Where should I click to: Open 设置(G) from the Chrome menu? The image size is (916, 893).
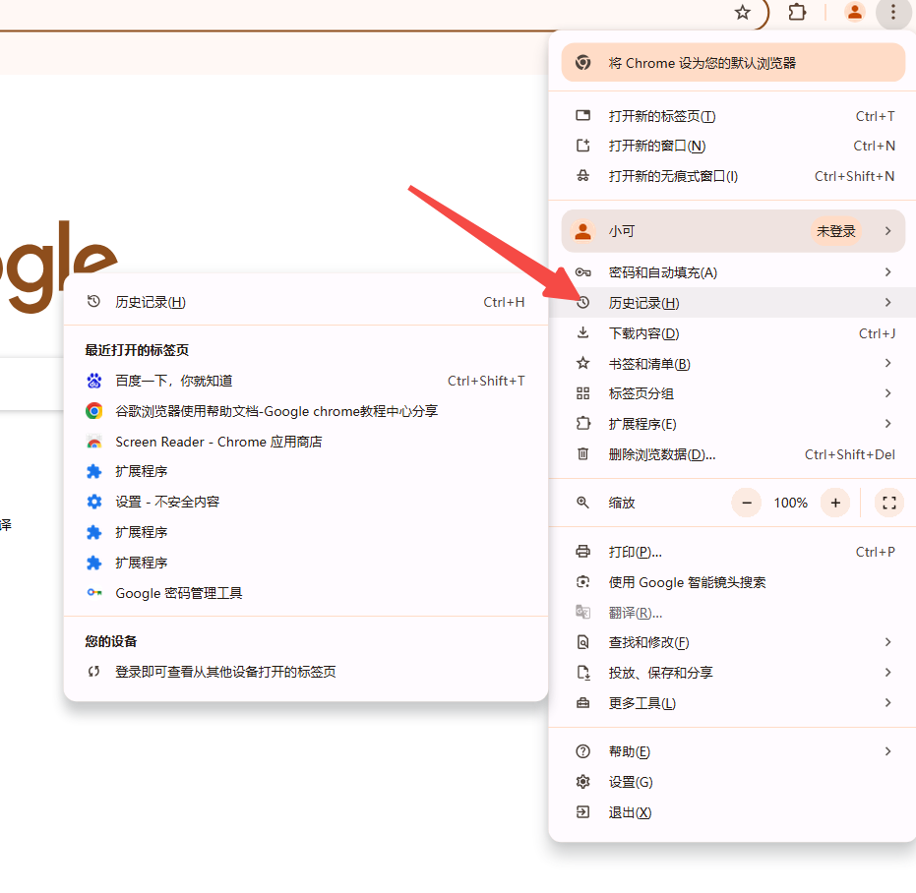[x=733, y=782]
